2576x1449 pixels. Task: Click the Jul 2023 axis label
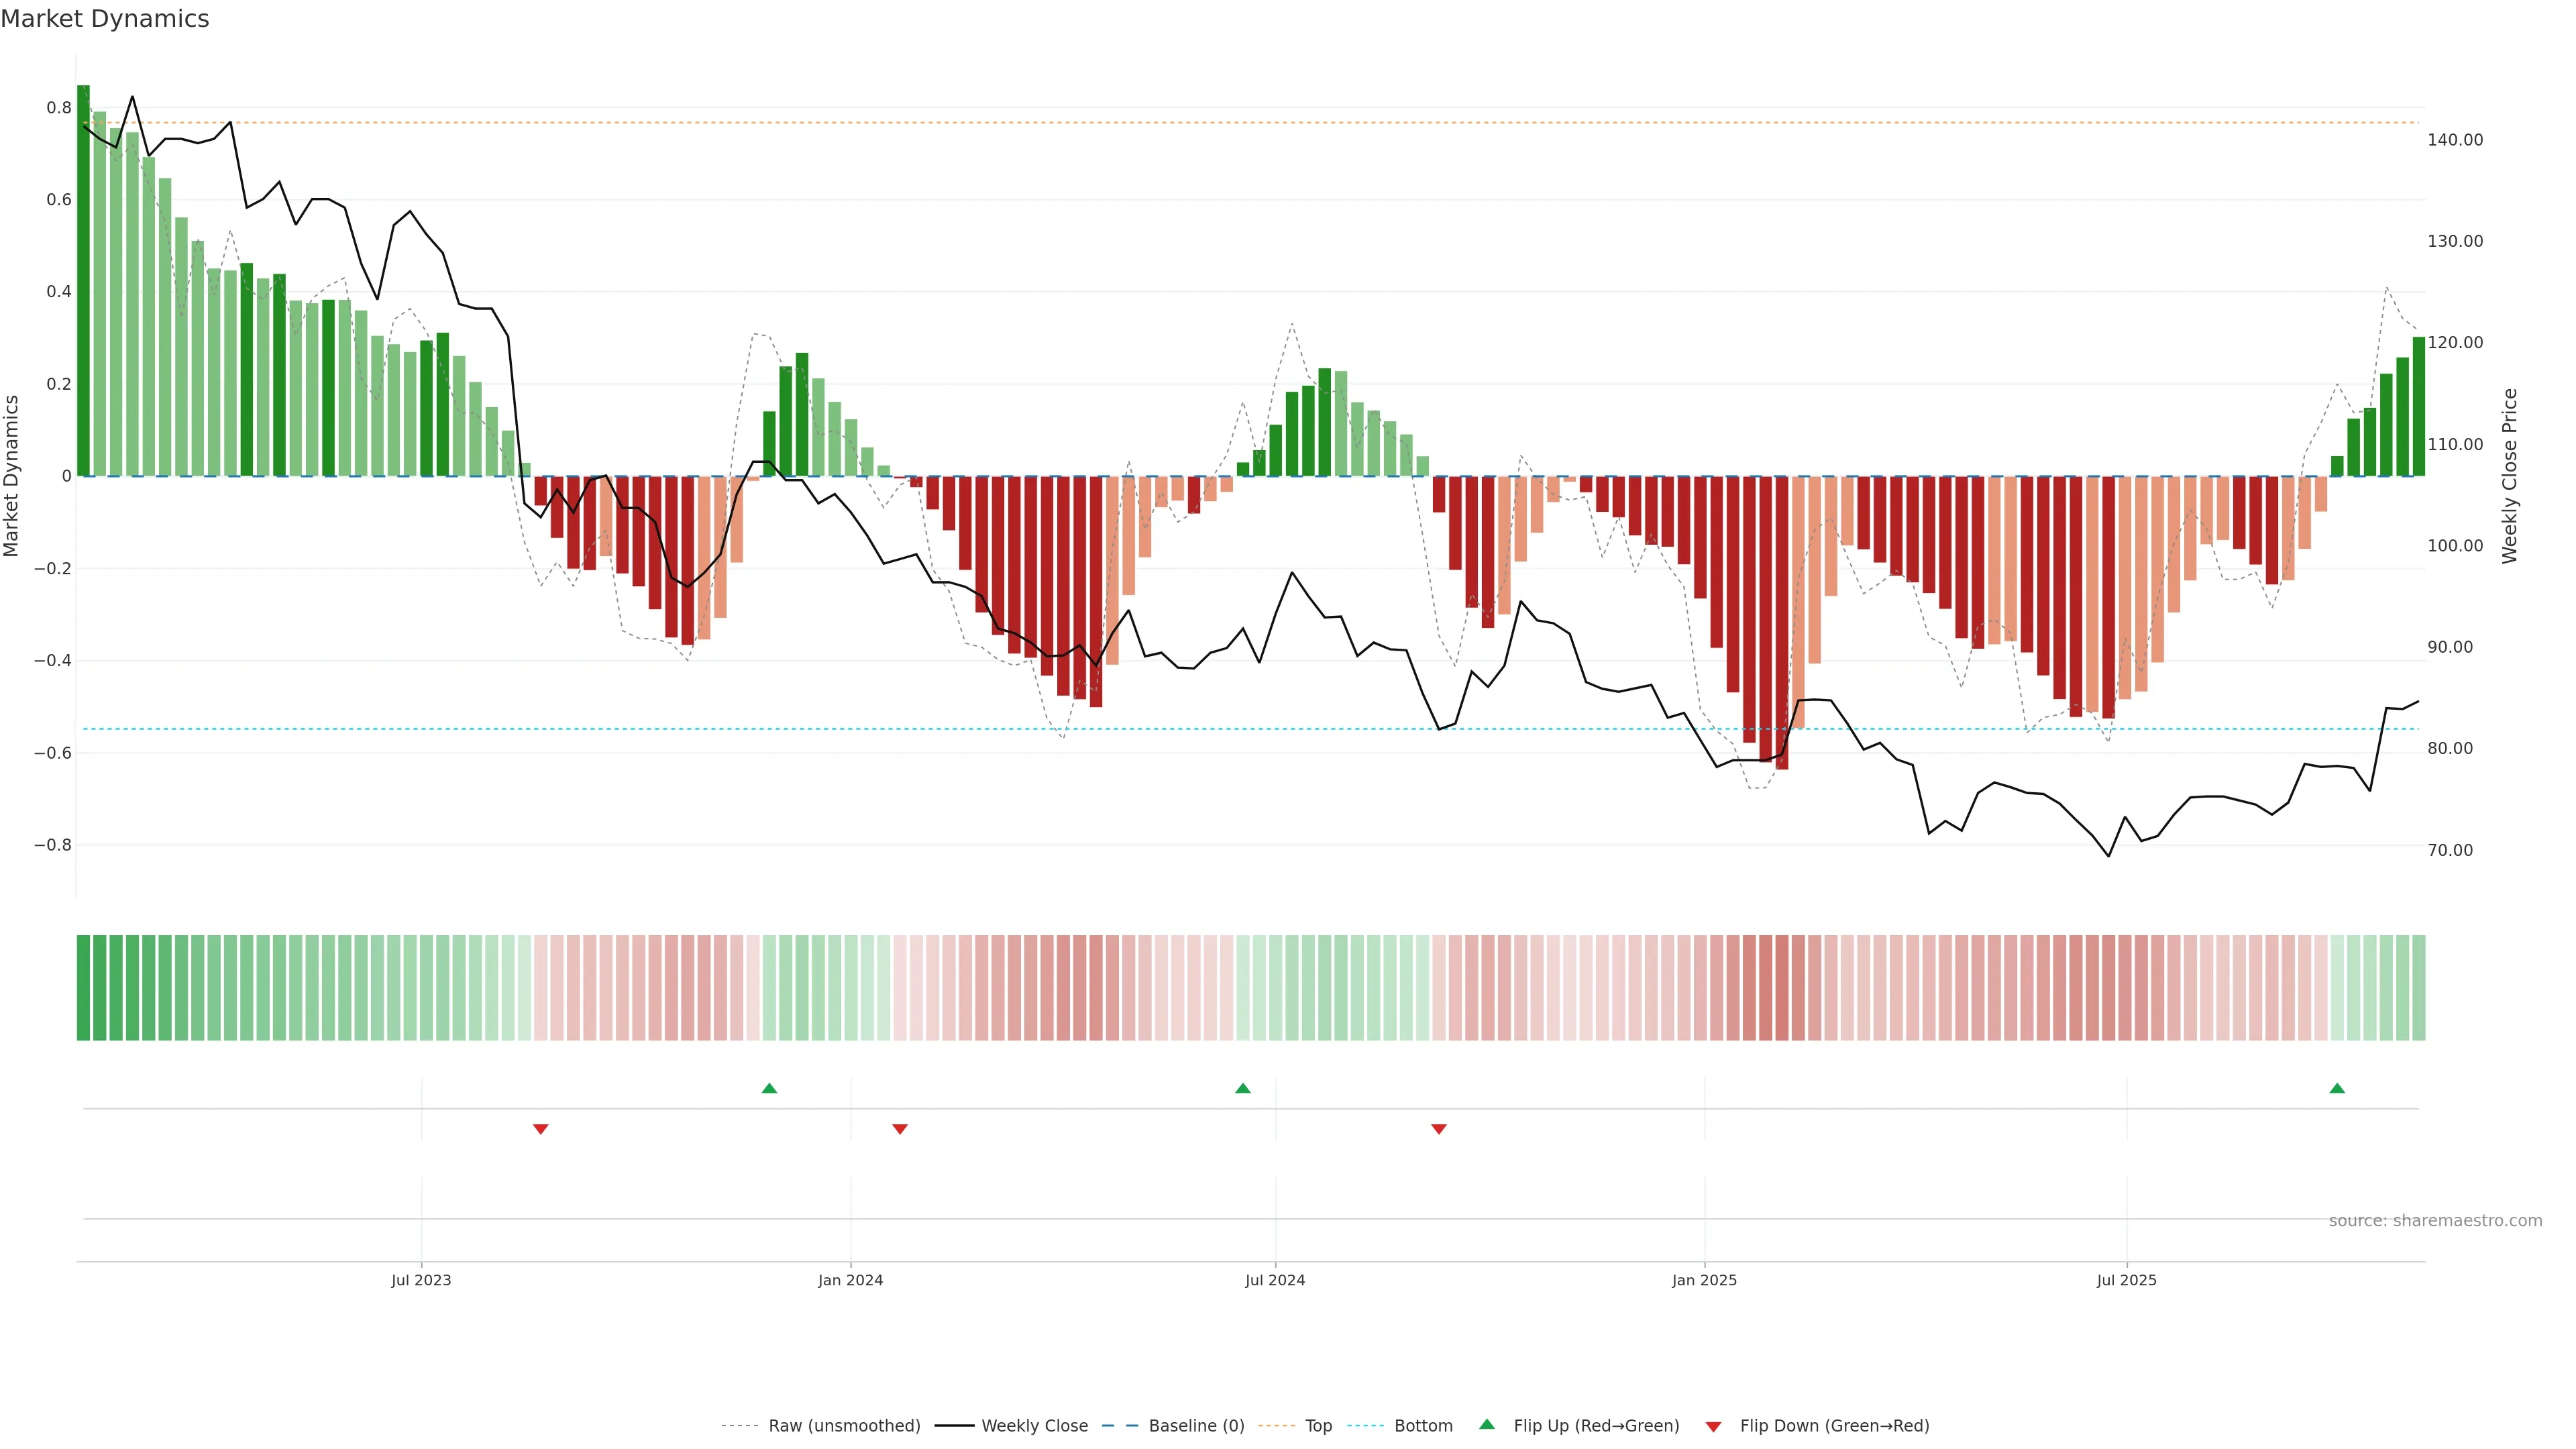pyautogui.click(x=421, y=1280)
